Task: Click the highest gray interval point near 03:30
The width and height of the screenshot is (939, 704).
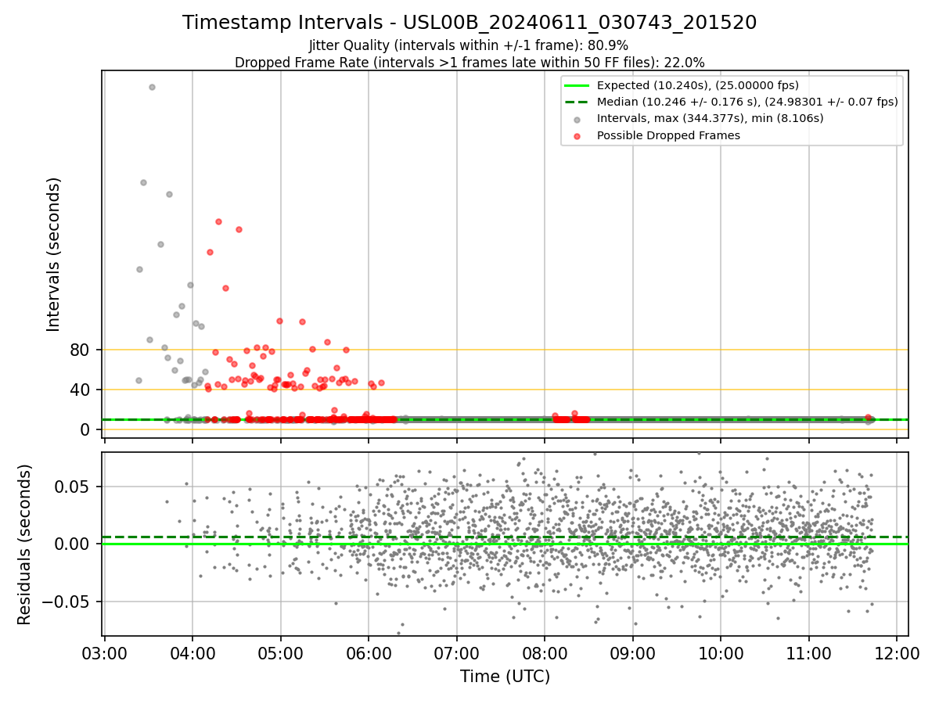Action: 152,87
